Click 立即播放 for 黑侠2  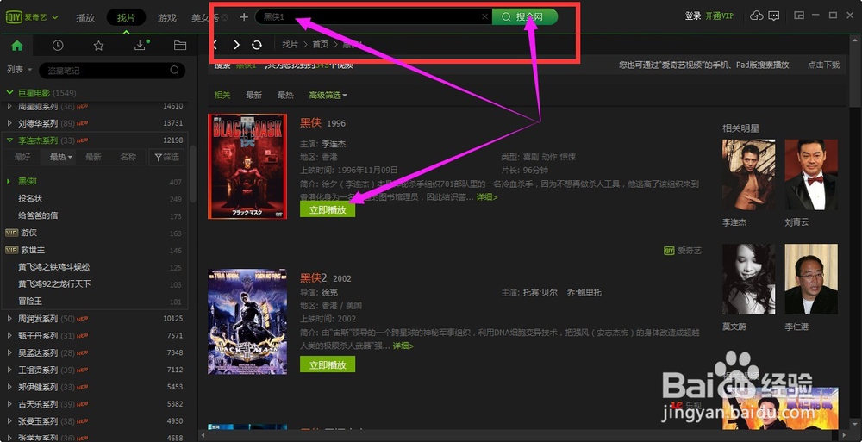point(328,364)
